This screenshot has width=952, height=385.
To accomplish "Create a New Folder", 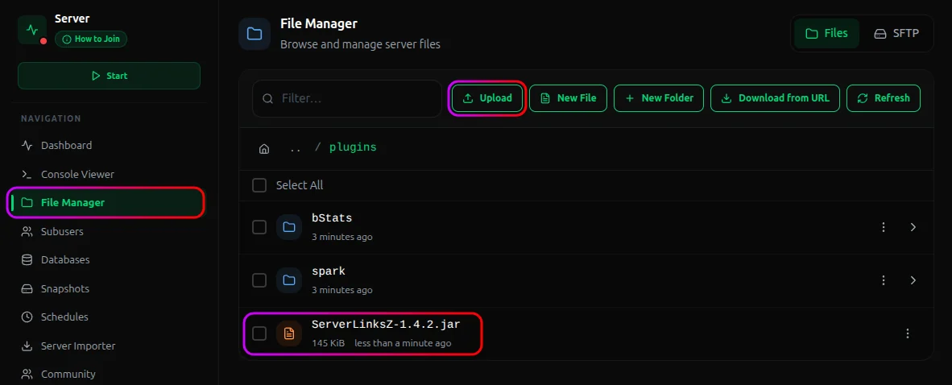I will coord(659,97).
